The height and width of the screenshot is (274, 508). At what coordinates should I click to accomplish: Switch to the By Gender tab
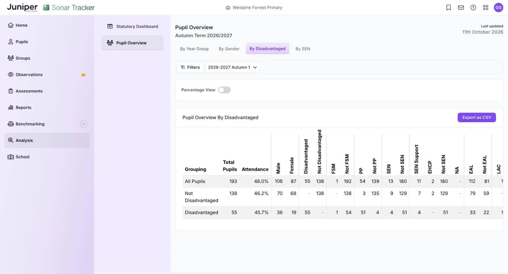pos(229,49)
